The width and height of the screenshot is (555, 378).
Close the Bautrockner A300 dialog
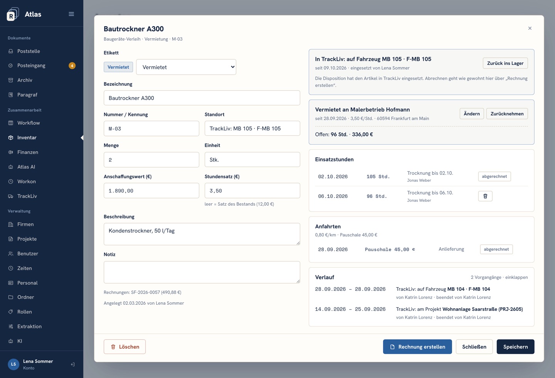point(530,28)
